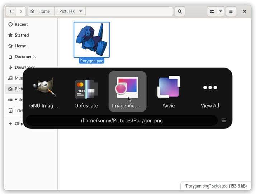
Task: Open the file manager main menu
Action: coord(231,11)
